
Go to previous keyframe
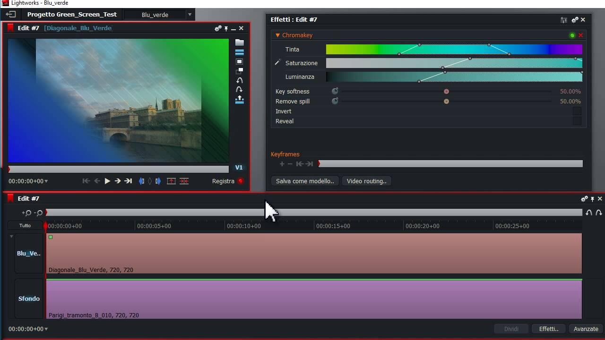coord(300,164)
